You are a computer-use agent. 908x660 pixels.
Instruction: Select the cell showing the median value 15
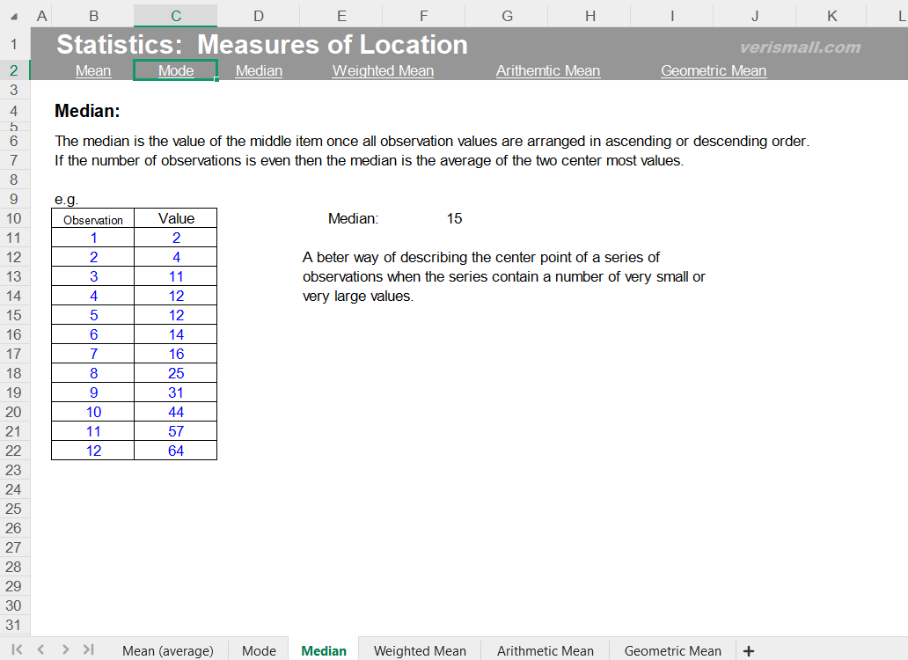[x=454, y=218]
